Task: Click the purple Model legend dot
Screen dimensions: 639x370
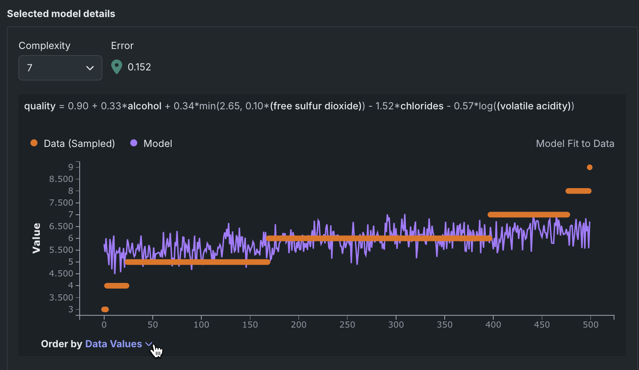Action: 134,143
